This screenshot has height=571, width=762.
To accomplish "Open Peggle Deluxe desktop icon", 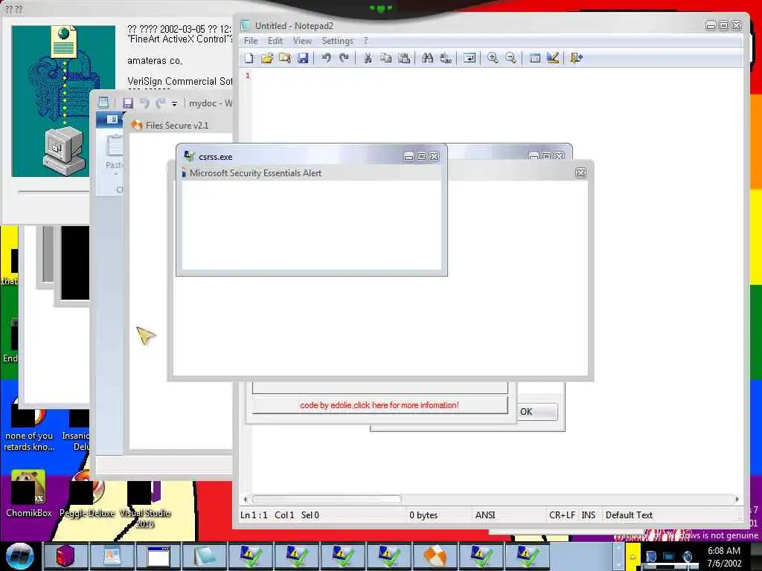I will click(x=88, y=494).
